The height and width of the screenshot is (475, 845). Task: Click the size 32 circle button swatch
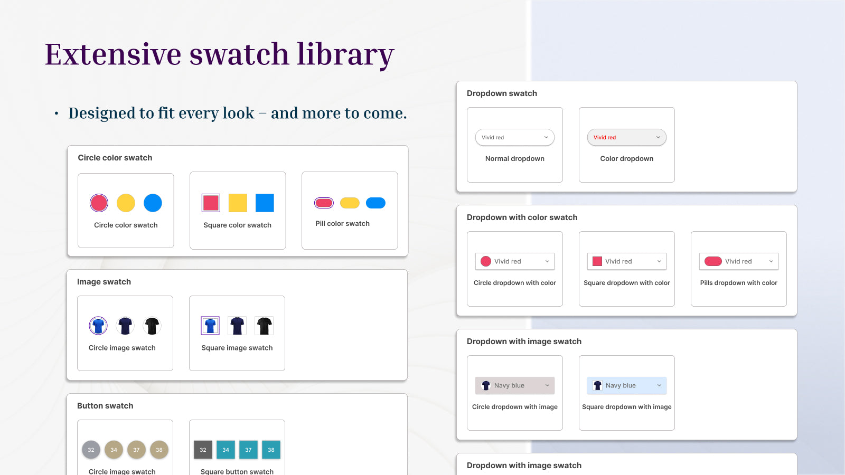(91, 450)
